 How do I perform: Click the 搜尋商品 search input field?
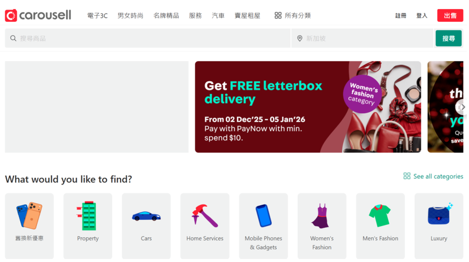(x=147, y=38)
